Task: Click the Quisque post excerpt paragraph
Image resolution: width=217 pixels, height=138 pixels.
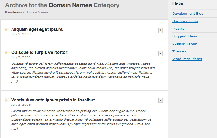Action: click(83, 72)
